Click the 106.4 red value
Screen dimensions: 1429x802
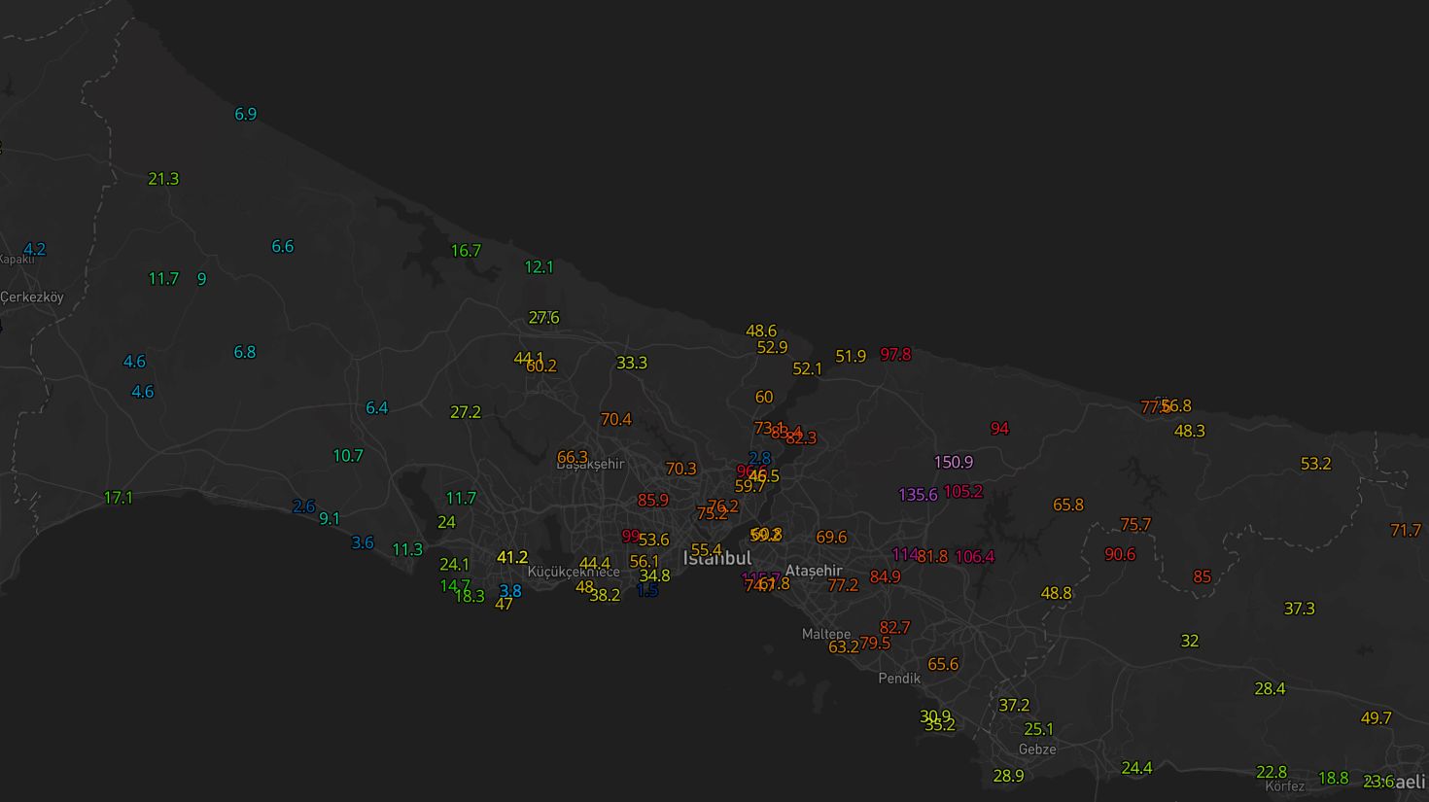pos(974,557)
